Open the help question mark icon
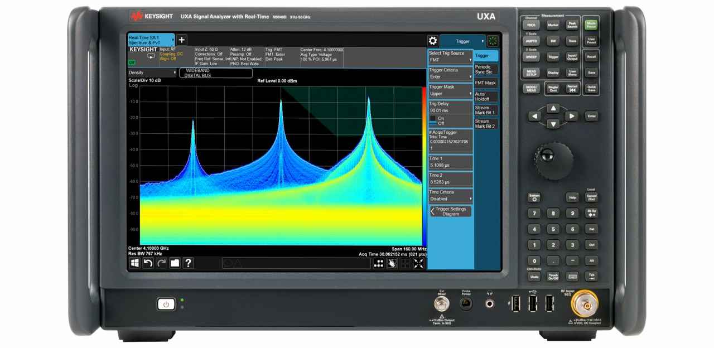The height and width of the screenshot is (348, 714). (x=189, y=263)
